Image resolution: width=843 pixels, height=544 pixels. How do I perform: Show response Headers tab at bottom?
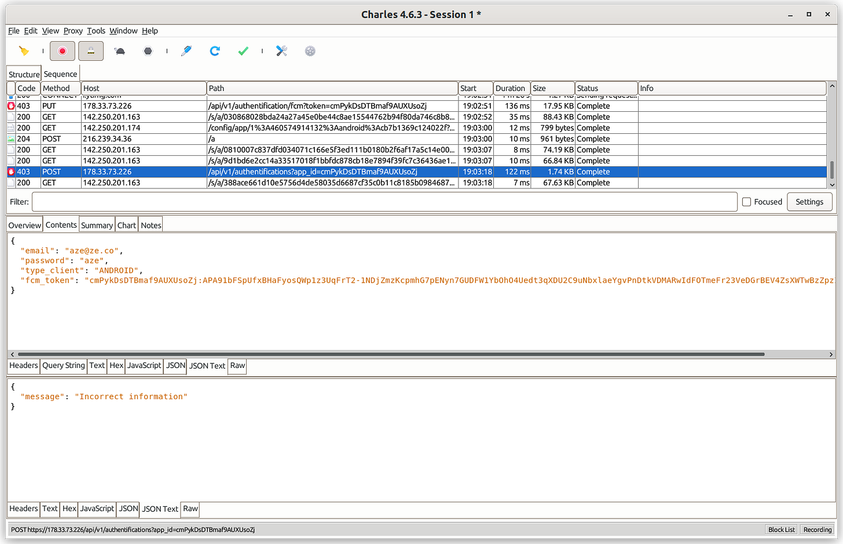(x=24, y=508)
